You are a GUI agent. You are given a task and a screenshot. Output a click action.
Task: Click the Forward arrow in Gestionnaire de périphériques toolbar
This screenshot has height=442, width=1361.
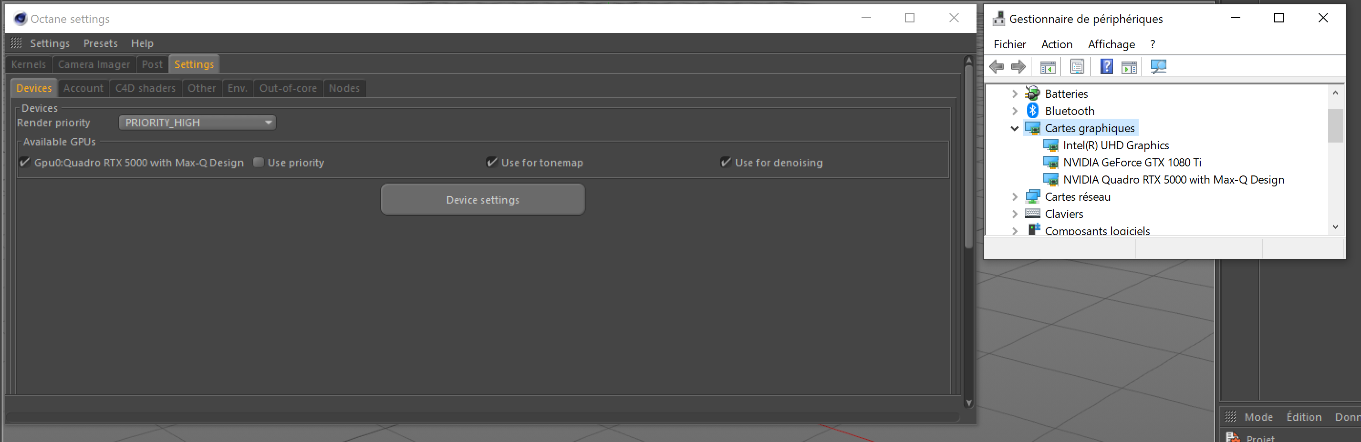click(1018, 67)
